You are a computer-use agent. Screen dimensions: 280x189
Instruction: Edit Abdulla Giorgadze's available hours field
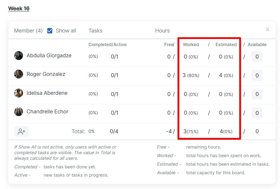pos(257,57)
